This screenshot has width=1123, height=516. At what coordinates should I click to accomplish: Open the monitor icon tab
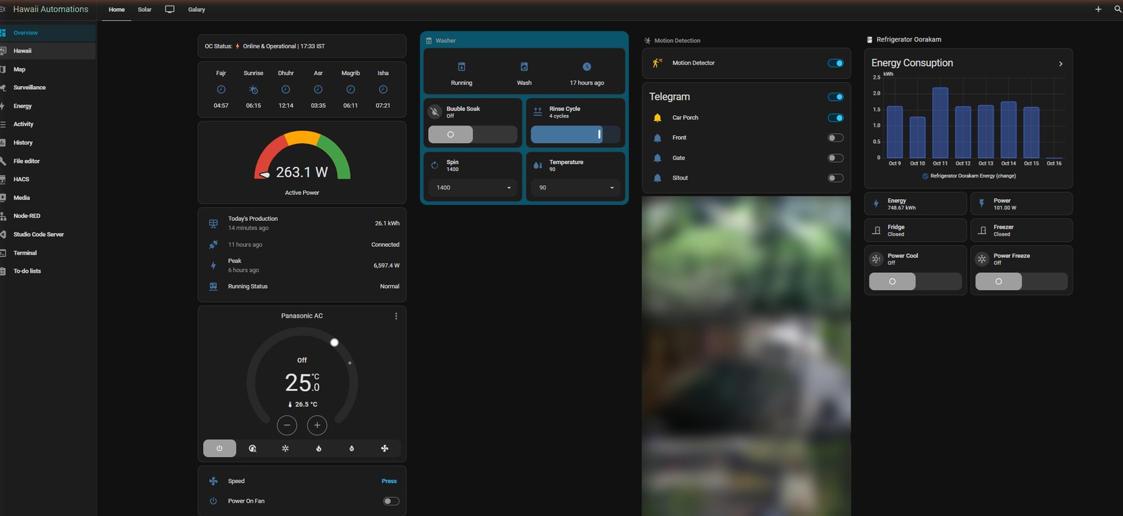coord(169,9)
